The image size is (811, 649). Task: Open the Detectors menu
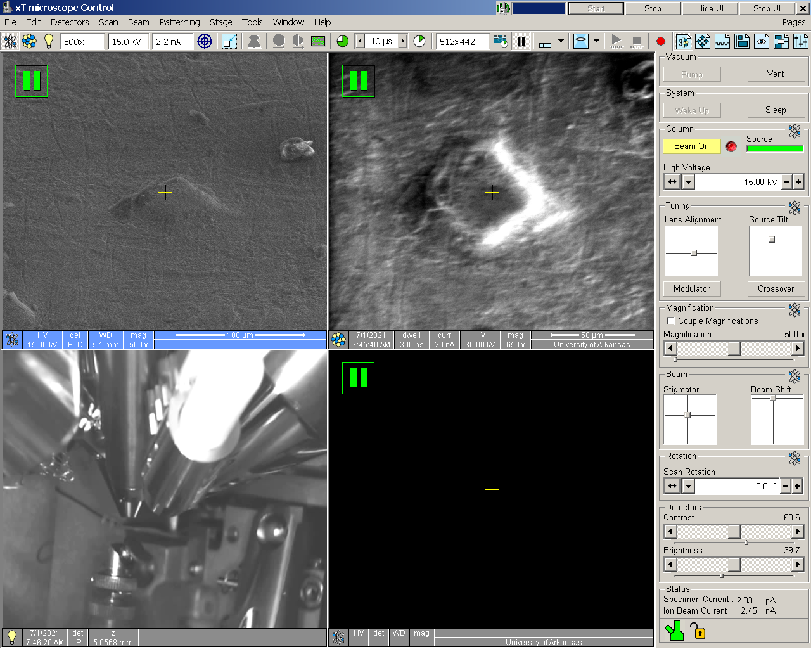70,22
